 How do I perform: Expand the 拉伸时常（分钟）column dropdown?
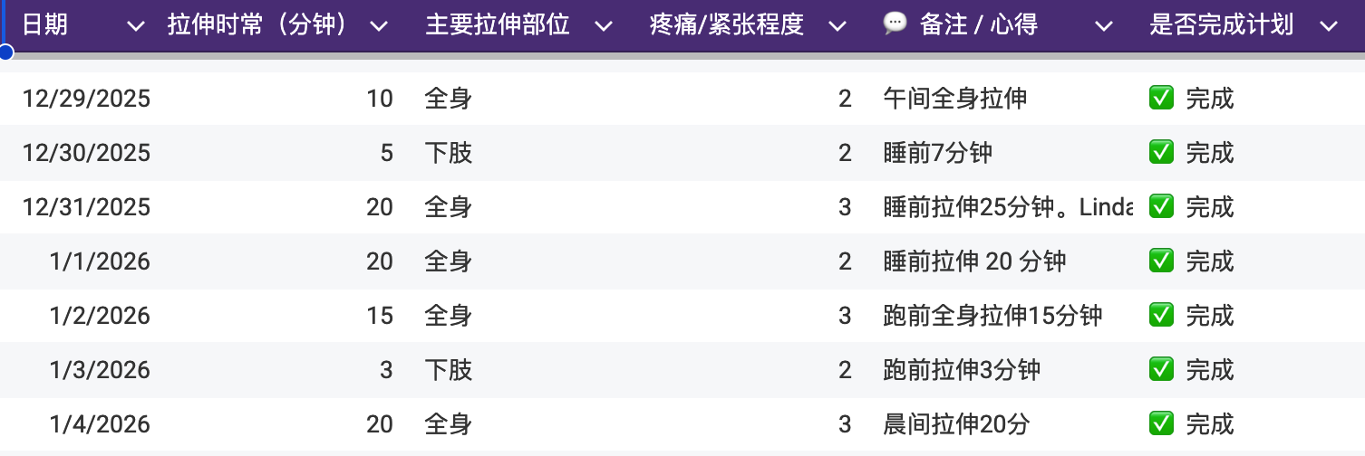pyautogui.click(x=380, y=26)
